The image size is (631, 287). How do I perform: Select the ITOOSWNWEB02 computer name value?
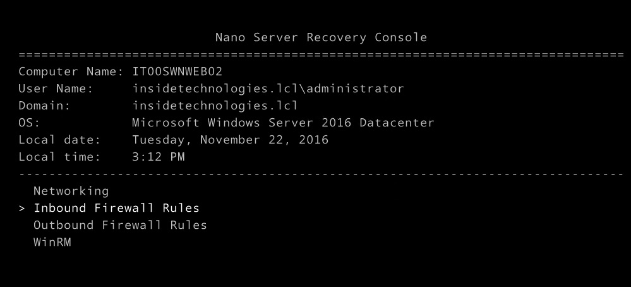point(177,71)
